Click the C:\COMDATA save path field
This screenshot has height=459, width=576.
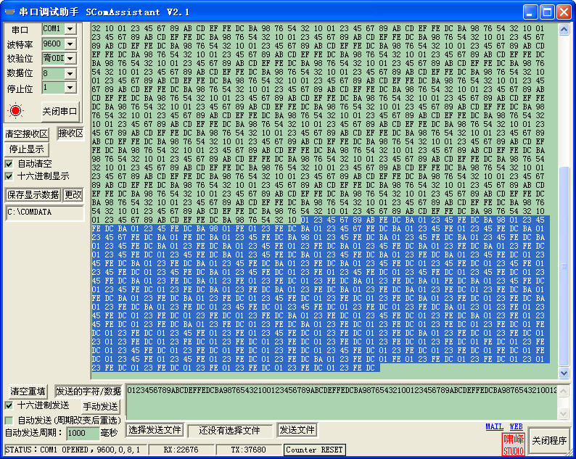tap(45, 212)
